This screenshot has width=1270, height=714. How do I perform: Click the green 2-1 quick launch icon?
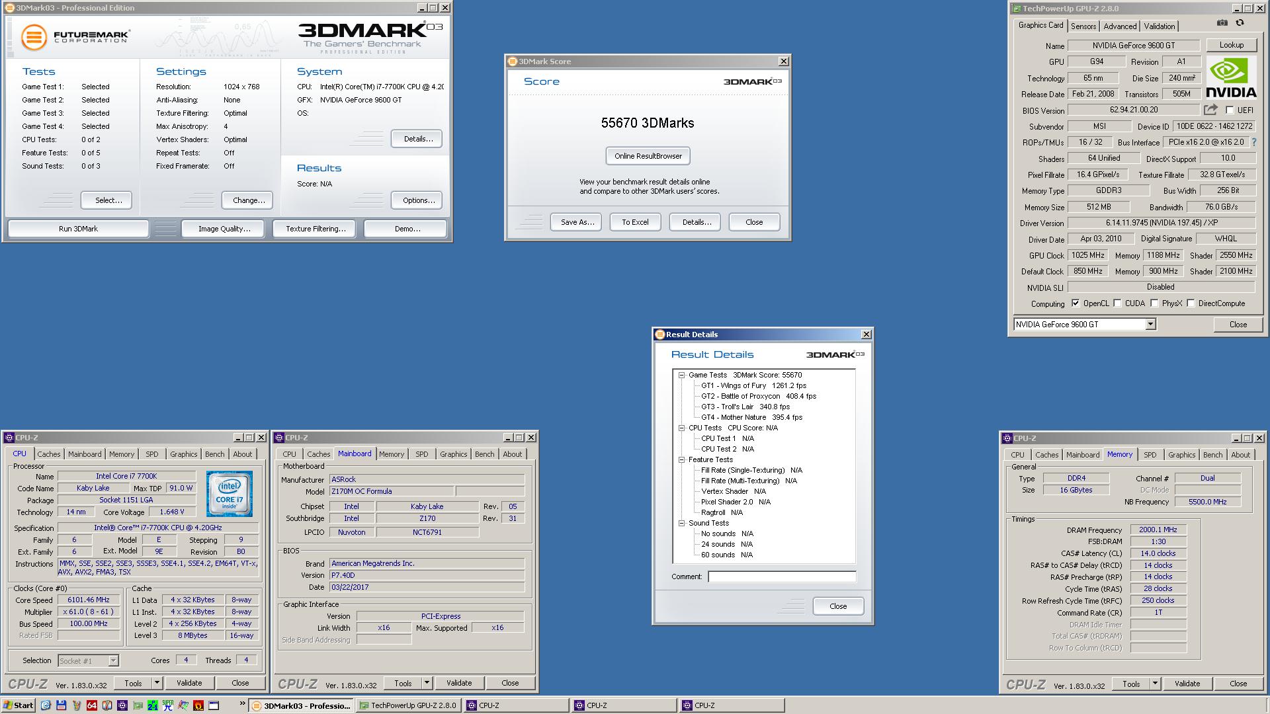(153, 705)
